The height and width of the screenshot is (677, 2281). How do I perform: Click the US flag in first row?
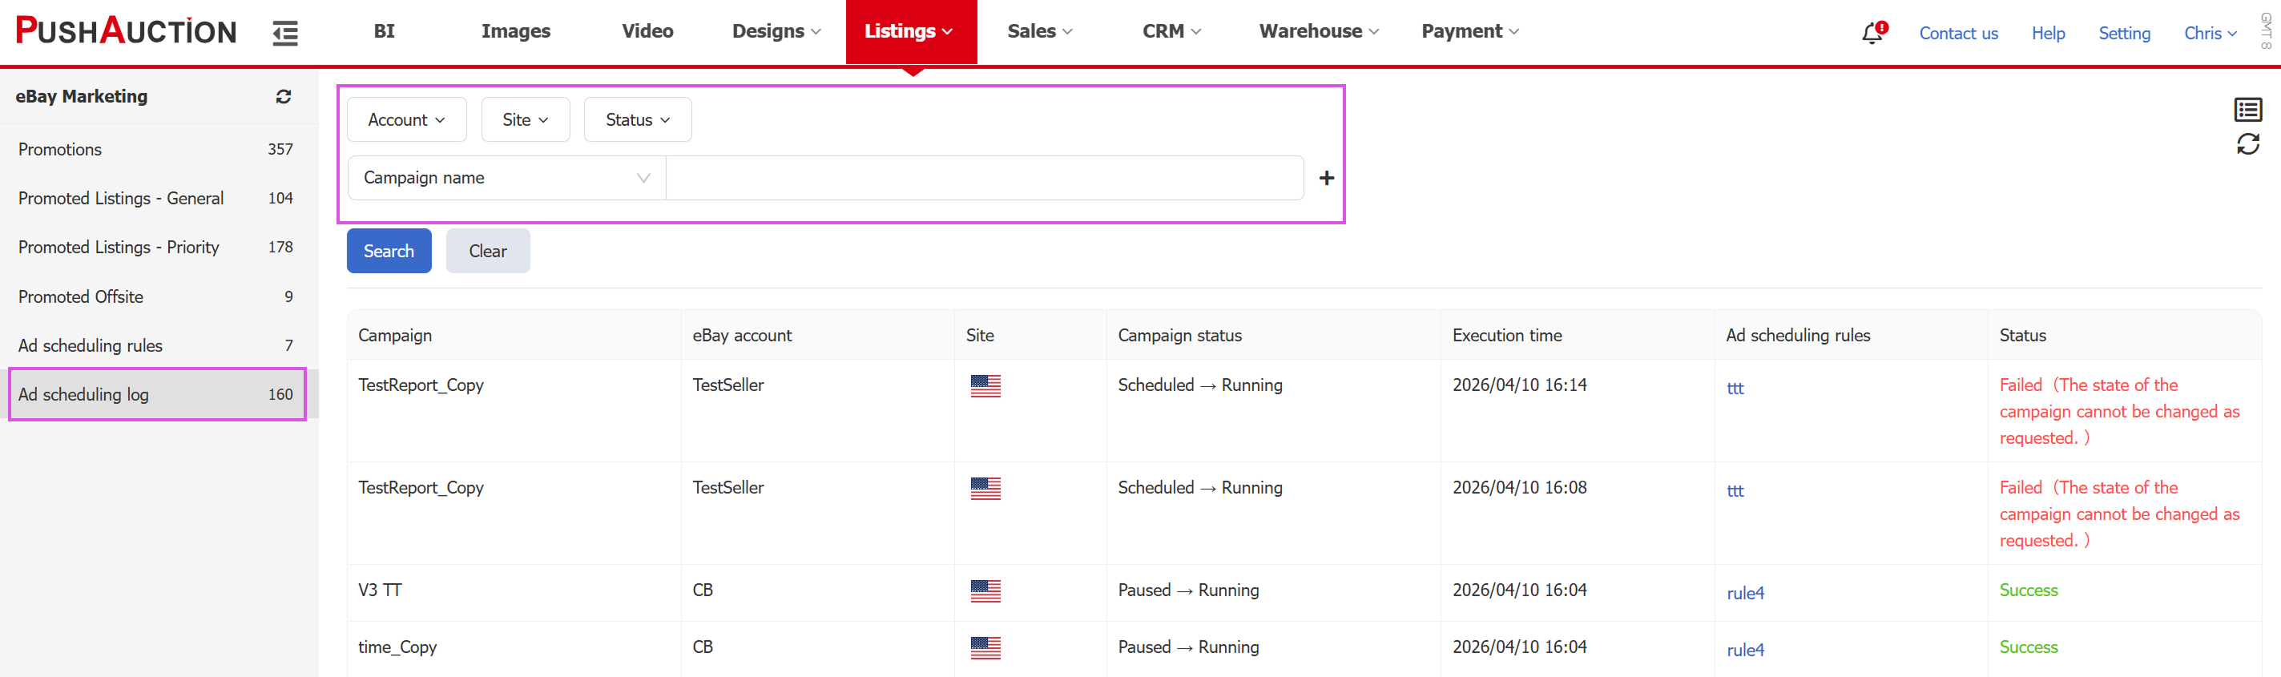[985, 386]
